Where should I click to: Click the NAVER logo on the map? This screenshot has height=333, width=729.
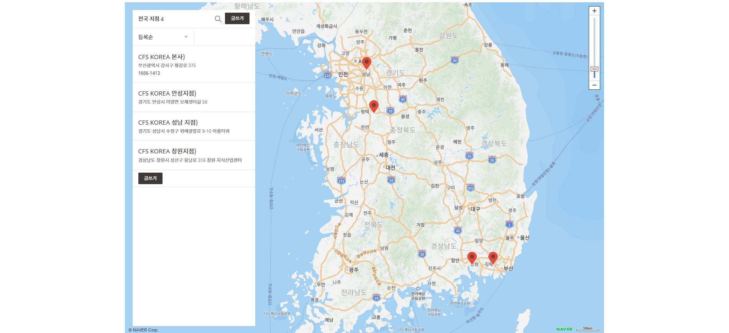[564, 329]
